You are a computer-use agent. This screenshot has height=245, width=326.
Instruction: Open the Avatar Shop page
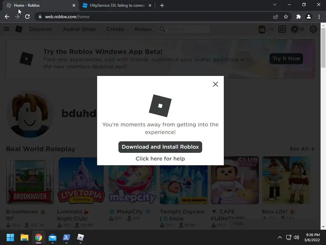pos(79,29)
